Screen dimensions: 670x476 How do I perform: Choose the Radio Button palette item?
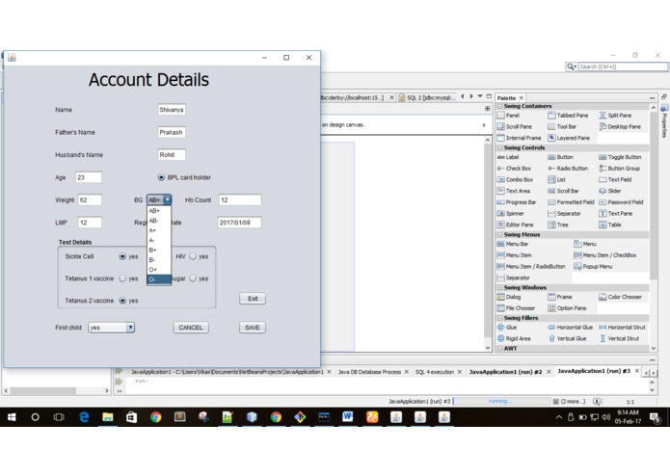pos(568,169)
